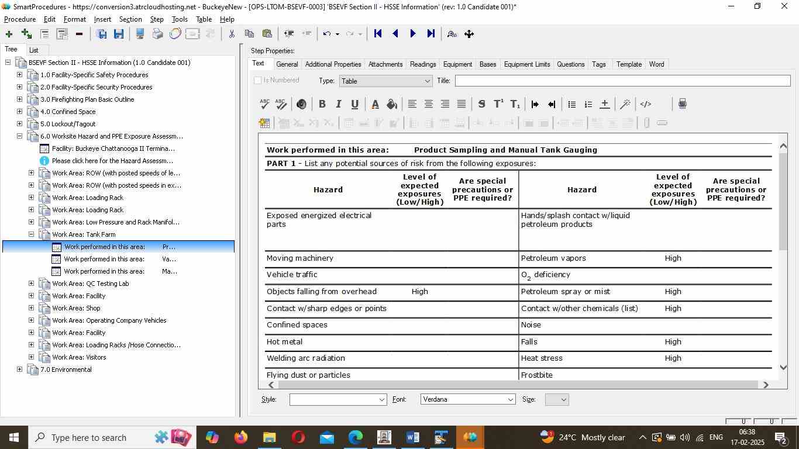Collapse 6.0 Worksite Hazard and PPE node
Viewport: 799px width, 449px height.
pos(19,136)
